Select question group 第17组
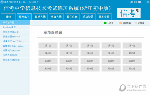This screenshot has width=150, height=95. click(x=69, y=68)
